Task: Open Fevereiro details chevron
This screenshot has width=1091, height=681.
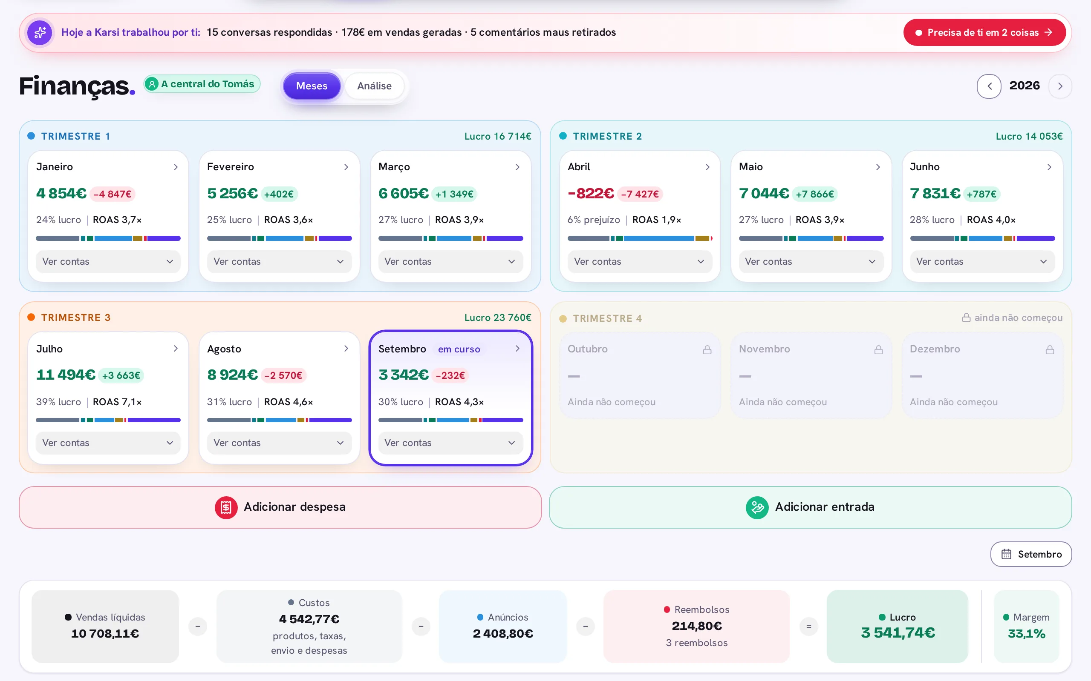Action: [346, 167]
